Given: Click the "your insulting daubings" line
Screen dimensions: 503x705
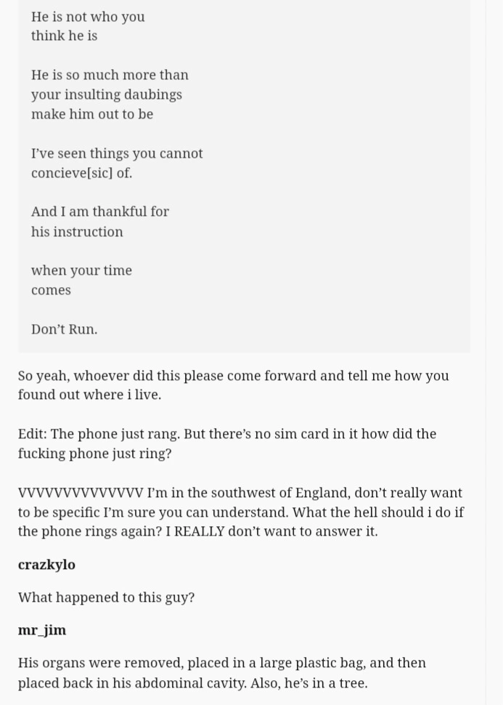Looking at the screenshot, I should (107, 94).
